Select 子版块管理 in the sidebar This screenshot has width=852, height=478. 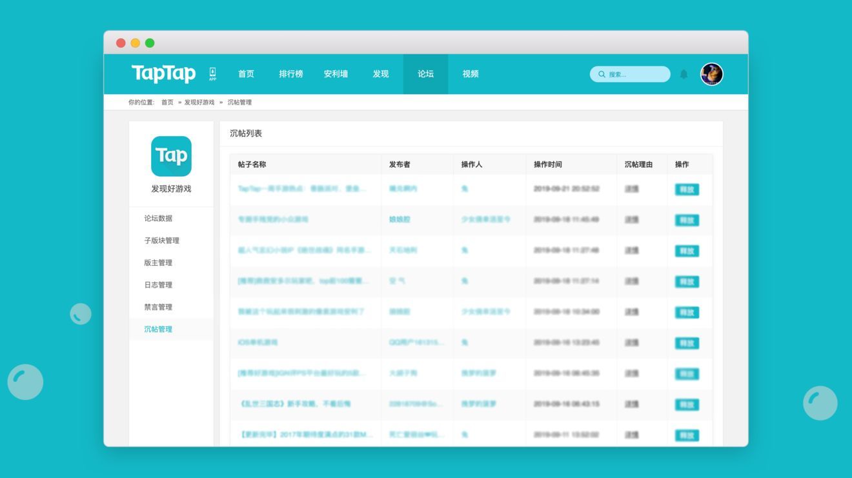pos(161,241)
